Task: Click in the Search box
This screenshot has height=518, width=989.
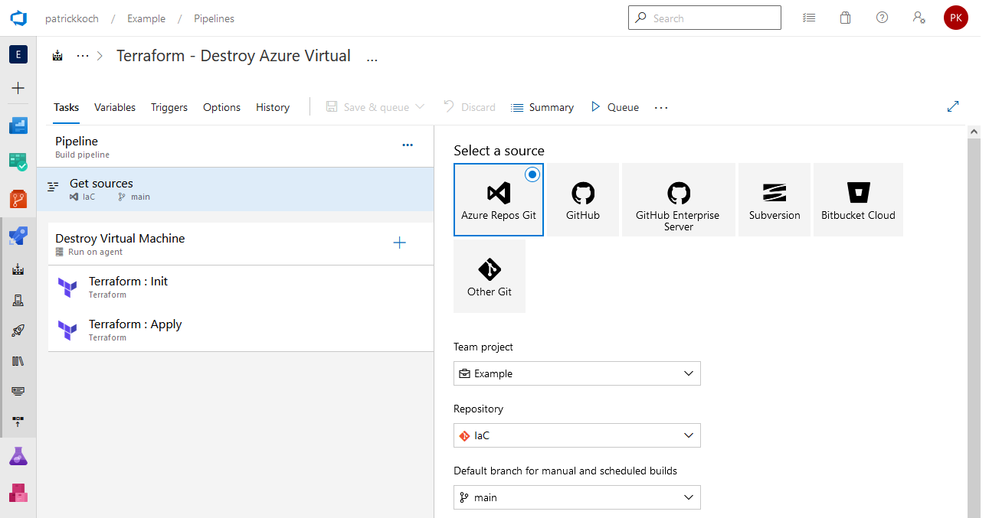Action: click(x=705, y=18)
